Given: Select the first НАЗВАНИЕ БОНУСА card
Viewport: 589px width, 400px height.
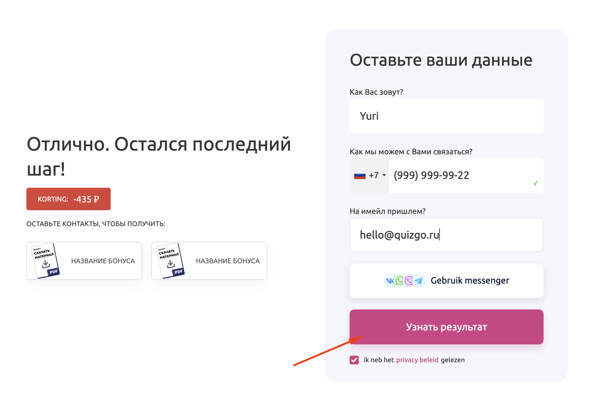Looking at the screenshot, I should click(x=84, y=261).
